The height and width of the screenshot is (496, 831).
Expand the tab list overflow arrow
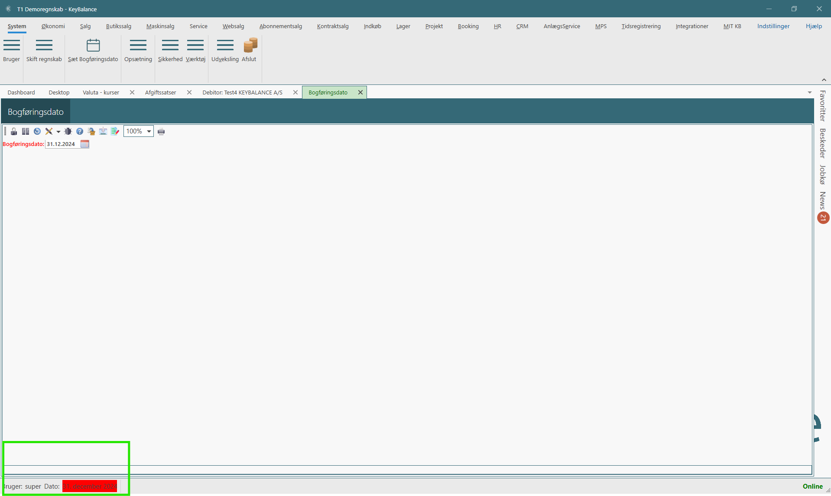(x=809, y=93)
